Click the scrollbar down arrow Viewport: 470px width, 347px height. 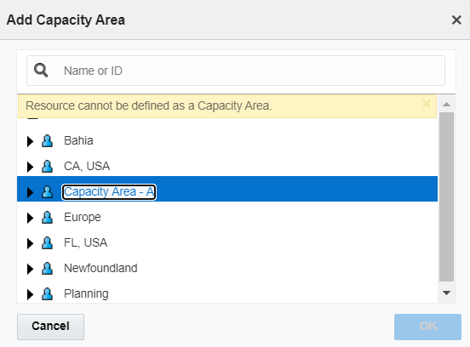click(447, 293)
